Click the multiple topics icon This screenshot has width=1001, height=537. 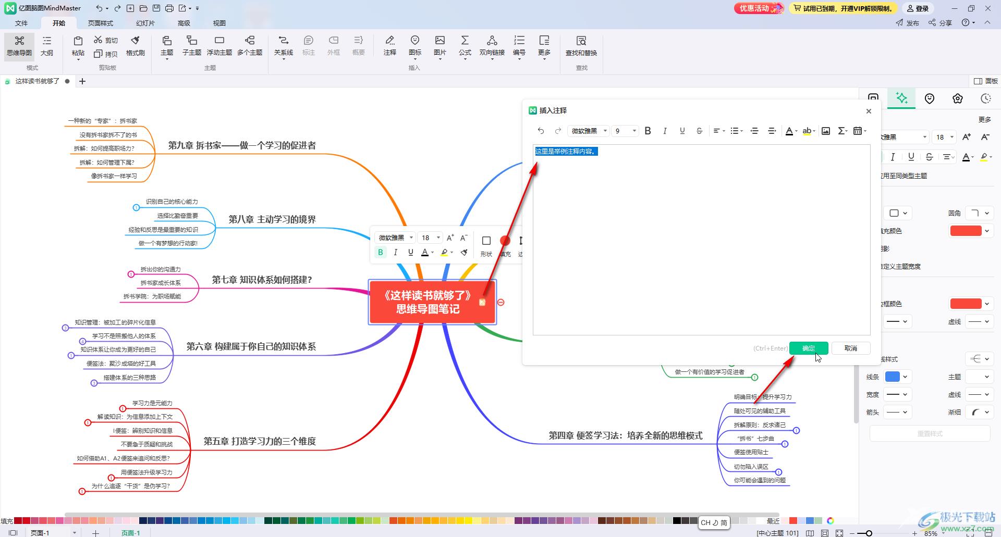pyautogui.click(x=250, y=41)
